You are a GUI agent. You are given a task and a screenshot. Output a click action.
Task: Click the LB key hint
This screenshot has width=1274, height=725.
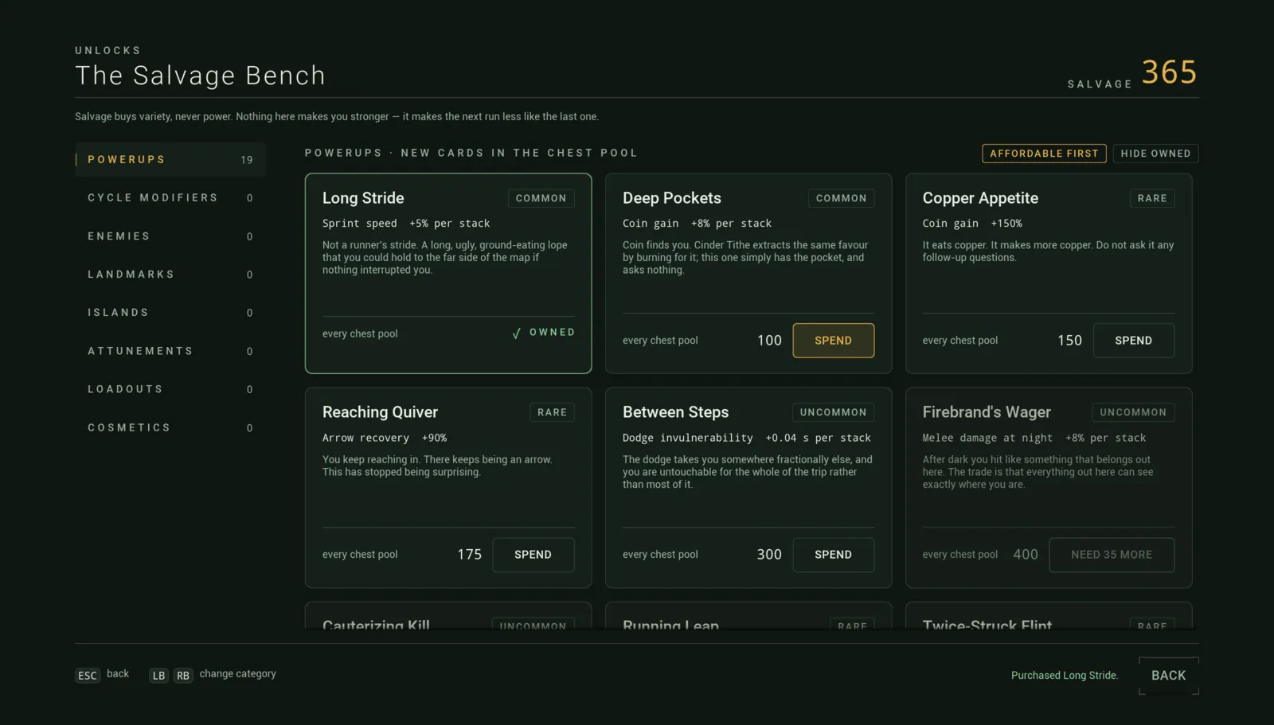tap(159, 676)
